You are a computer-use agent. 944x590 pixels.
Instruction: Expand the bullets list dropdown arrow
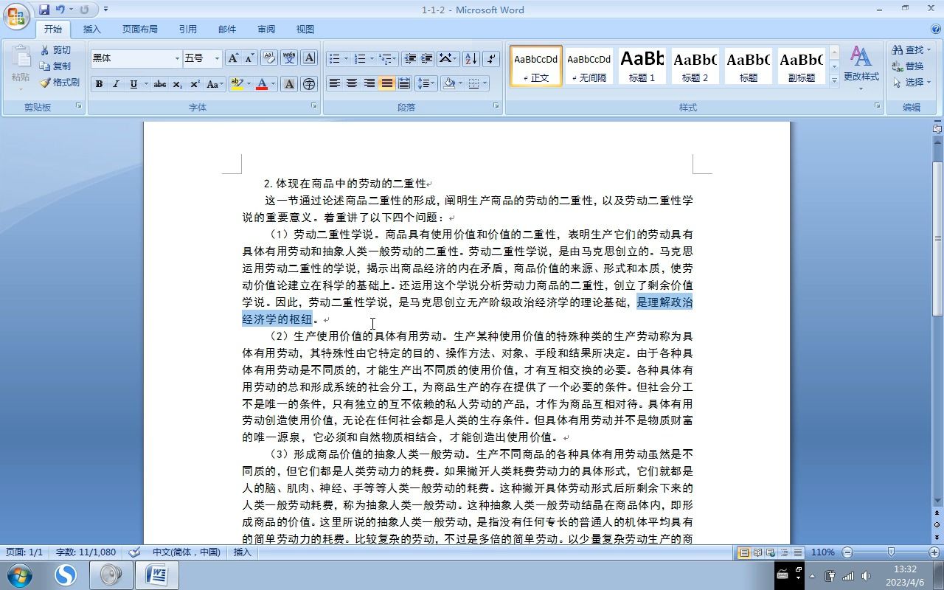pos(347,58)
